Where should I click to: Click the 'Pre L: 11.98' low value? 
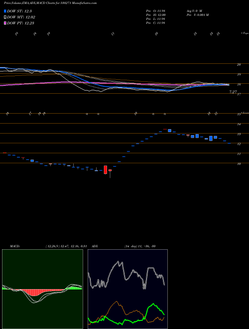click(155, 19)
